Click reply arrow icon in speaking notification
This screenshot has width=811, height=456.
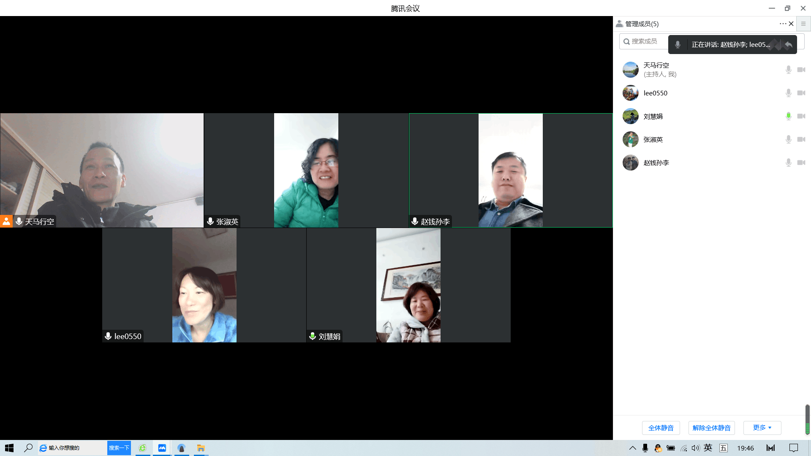788,44
